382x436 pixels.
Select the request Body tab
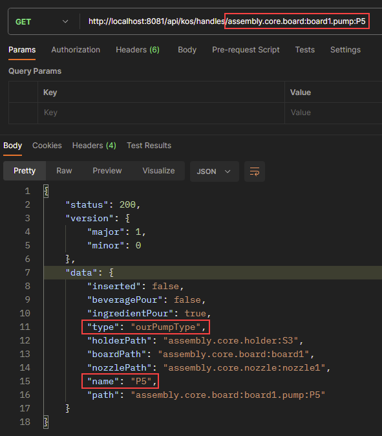click(187, 50)
